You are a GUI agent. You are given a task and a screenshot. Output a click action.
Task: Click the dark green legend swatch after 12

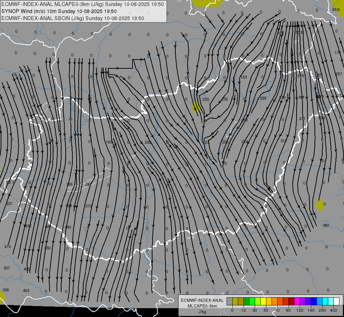(x=247, y=301)
